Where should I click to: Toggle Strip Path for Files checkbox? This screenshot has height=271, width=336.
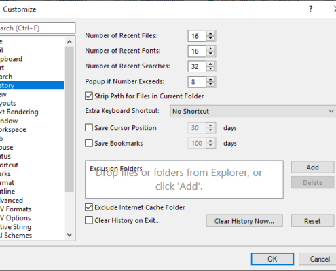89,96
